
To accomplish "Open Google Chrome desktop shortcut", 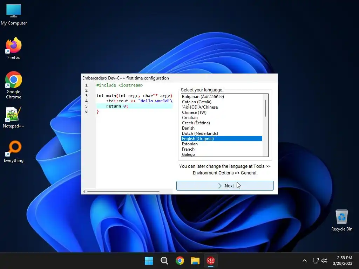I will click(14, 85).
